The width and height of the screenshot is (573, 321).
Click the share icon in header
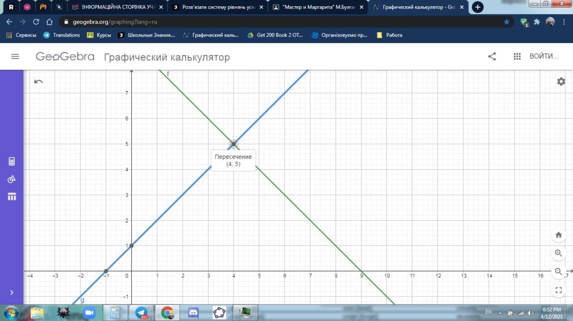tap(492, 57)
